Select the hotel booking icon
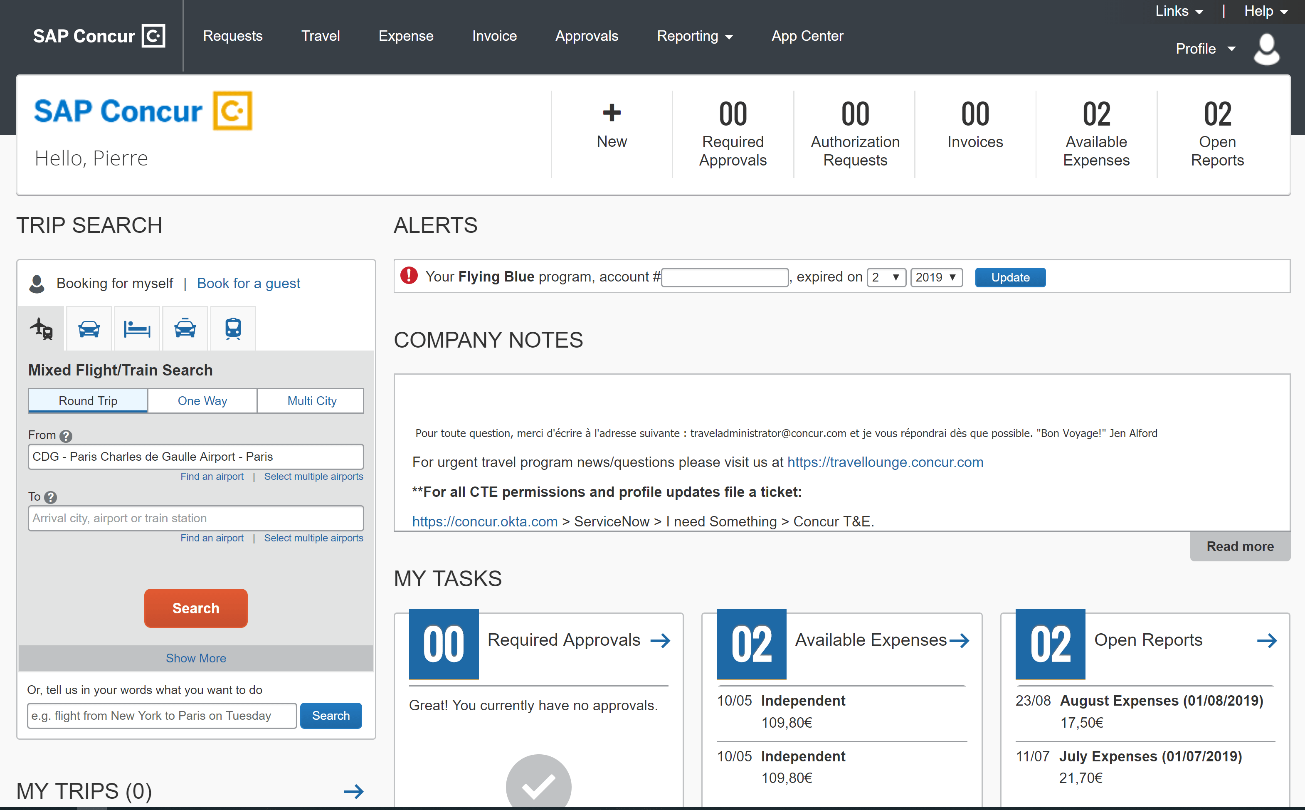1305x810 pixels. (136, 328)
